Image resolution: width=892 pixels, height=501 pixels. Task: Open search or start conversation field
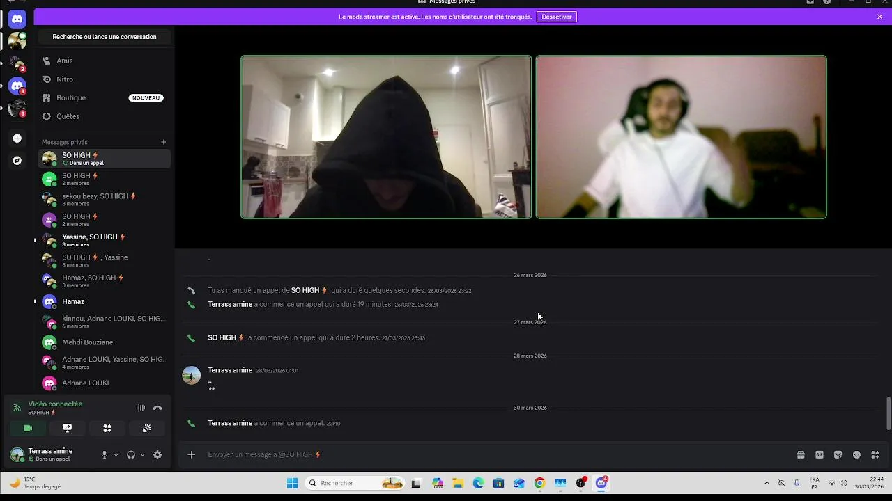(x=105, y=37)
